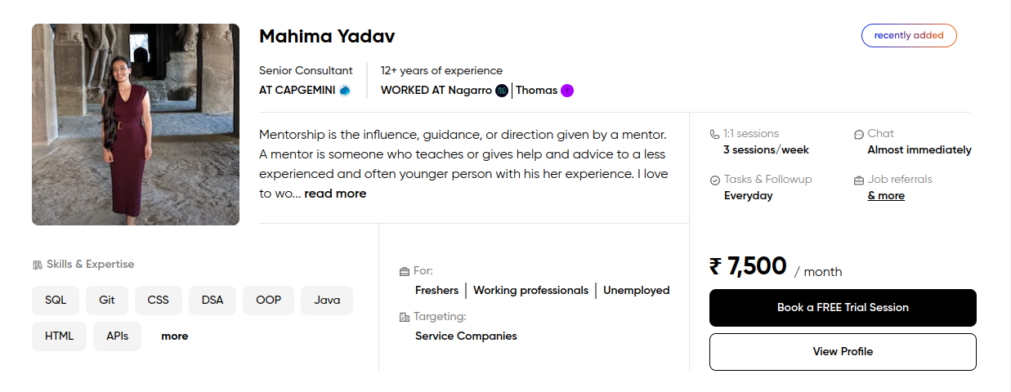Select the SQL skill tag
This screenshot has height=392, width=1011.
point(56,301)
